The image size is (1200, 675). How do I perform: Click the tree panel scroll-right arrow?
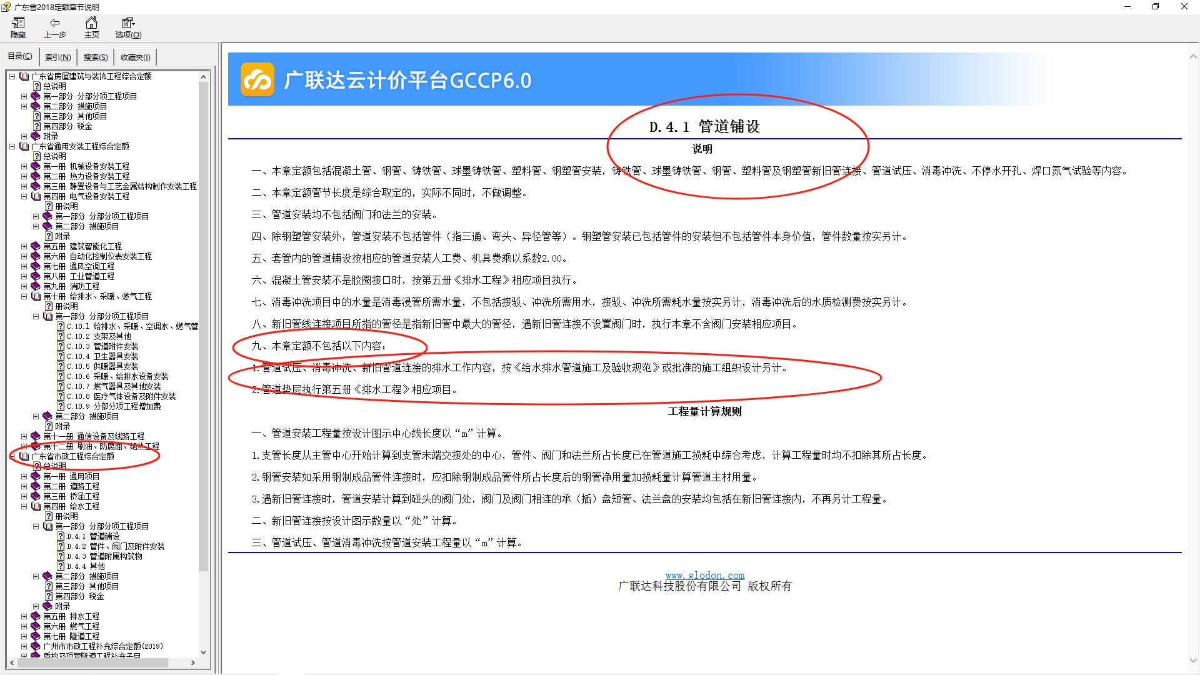pyautogui.click(x=193, y=662)
